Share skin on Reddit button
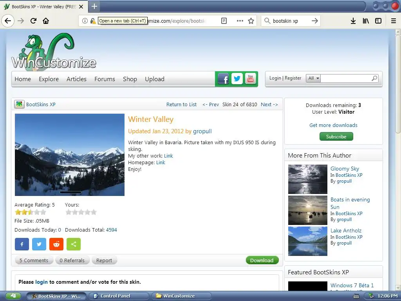The width and height of the screenshot is (401, 301). 56,244
